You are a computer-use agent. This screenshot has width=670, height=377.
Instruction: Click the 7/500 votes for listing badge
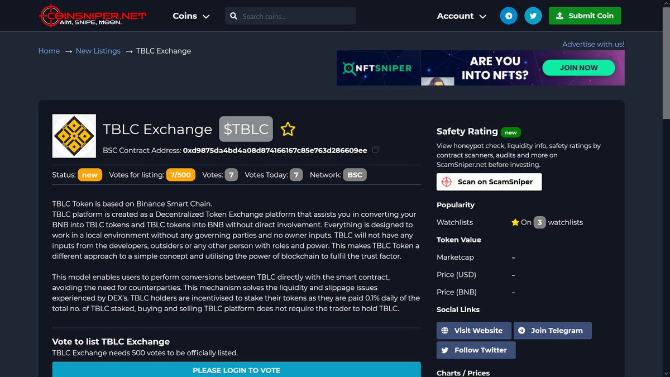[x=180, y=175]
